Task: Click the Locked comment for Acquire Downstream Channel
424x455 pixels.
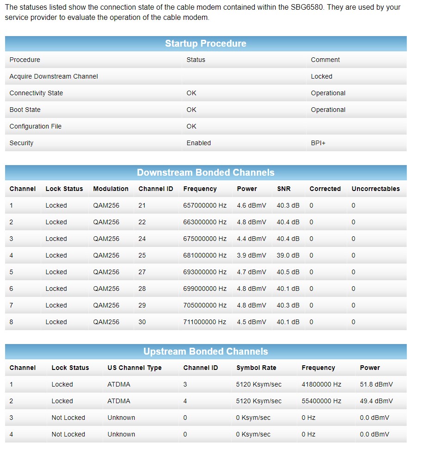Action: pos(321,76)
